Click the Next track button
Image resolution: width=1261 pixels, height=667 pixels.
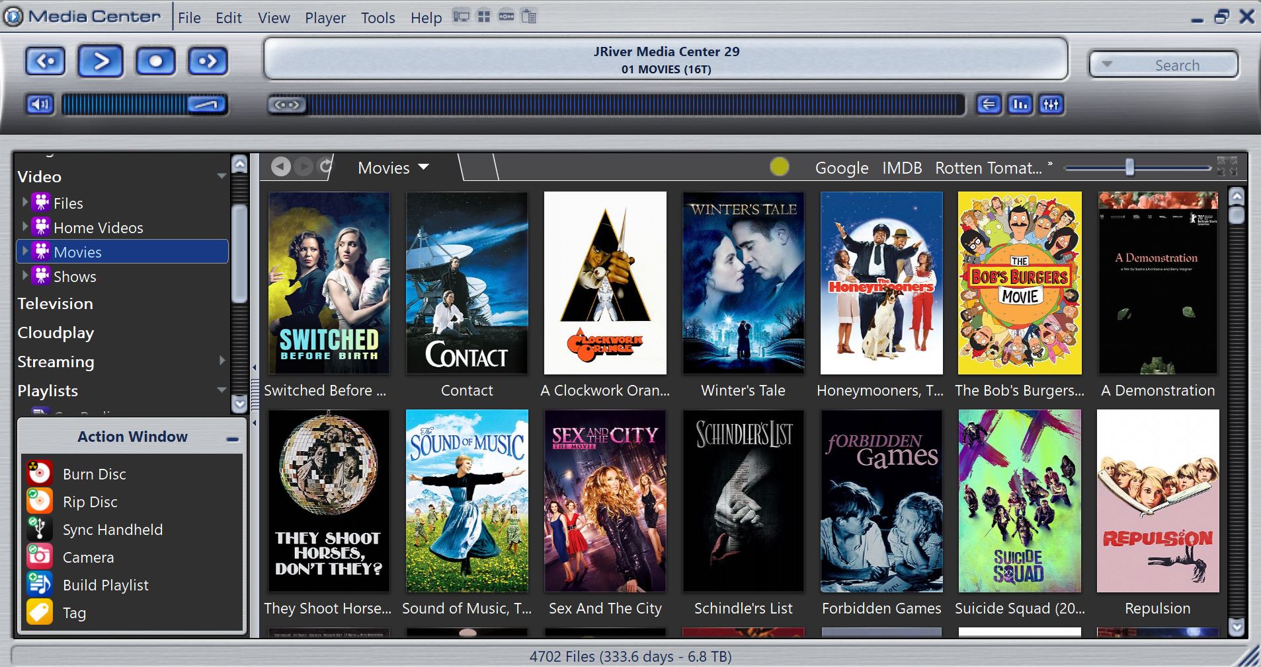[208, 61]
